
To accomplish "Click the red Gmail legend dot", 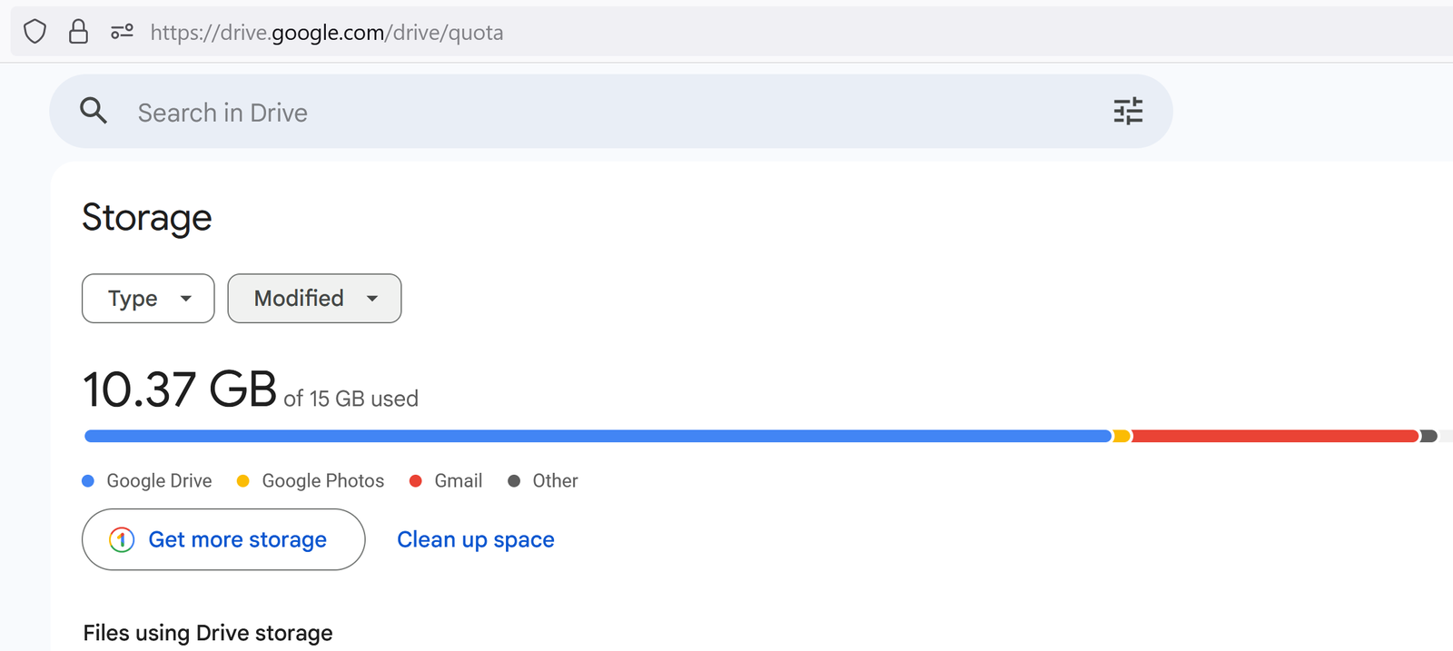I will pyautogui.click(x=416, y=481).
